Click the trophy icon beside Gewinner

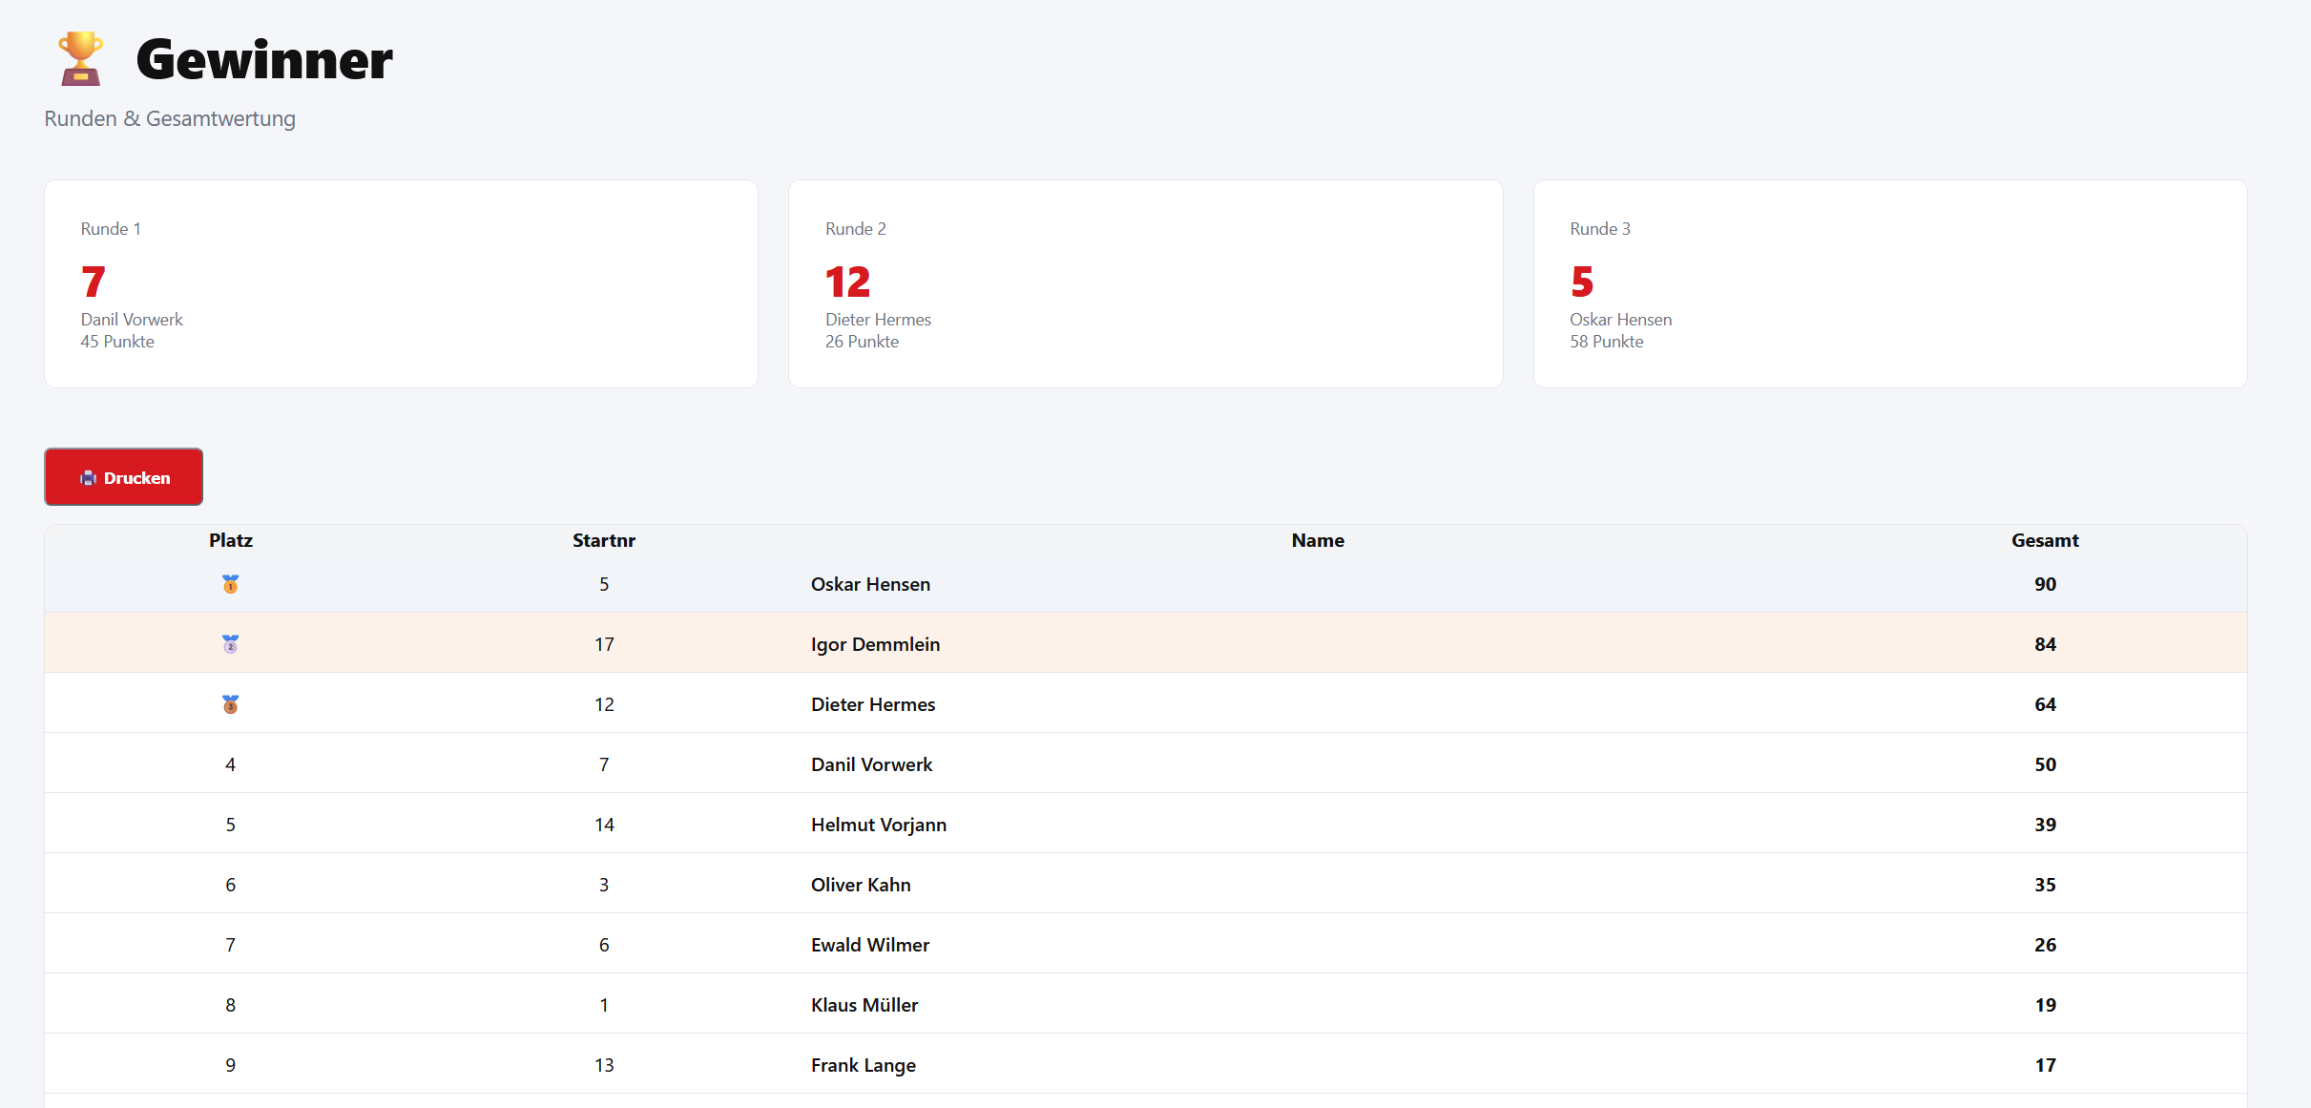point(80,59)
